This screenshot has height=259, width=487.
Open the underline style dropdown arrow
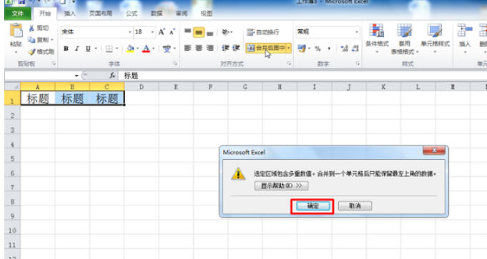tap(96, 49)
